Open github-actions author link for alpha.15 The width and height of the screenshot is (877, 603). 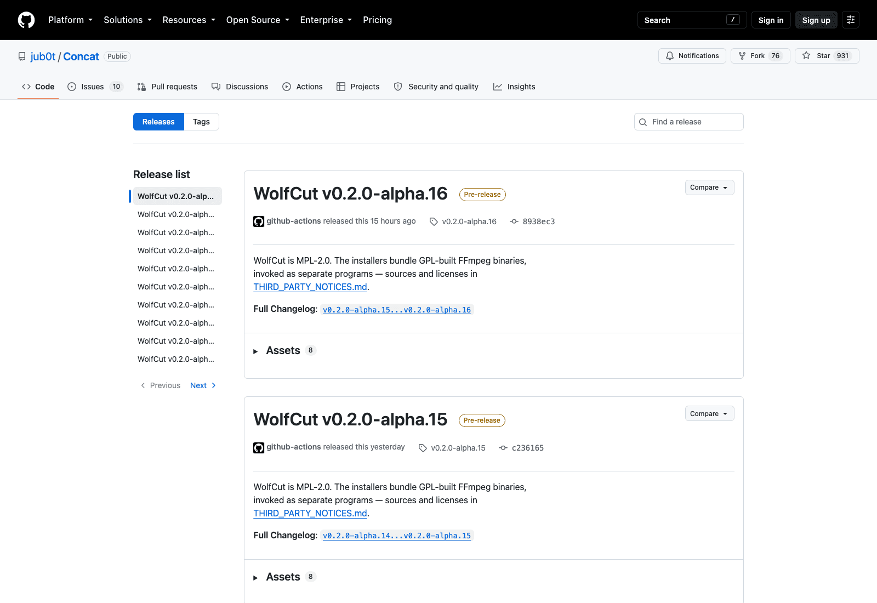pyautogui.click(x=293, y=447)
